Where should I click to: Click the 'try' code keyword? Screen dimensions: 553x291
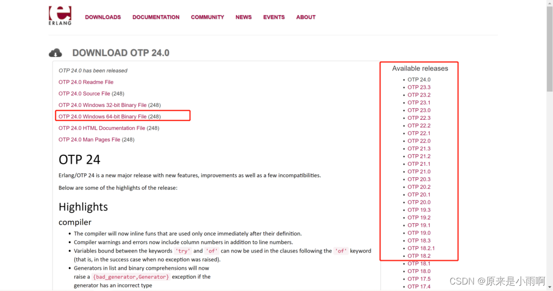coord(182,251)
